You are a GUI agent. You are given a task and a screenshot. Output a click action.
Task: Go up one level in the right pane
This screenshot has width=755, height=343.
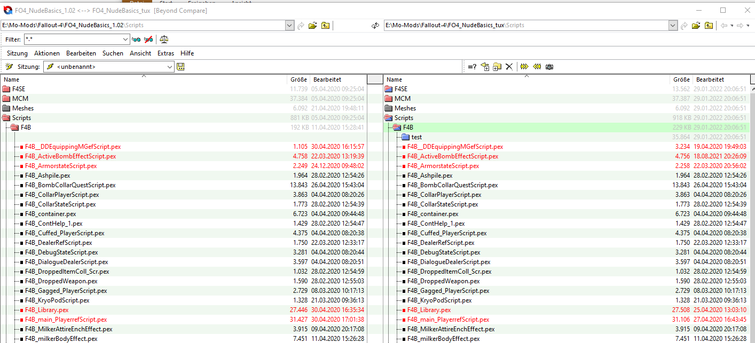click(709, 25)
